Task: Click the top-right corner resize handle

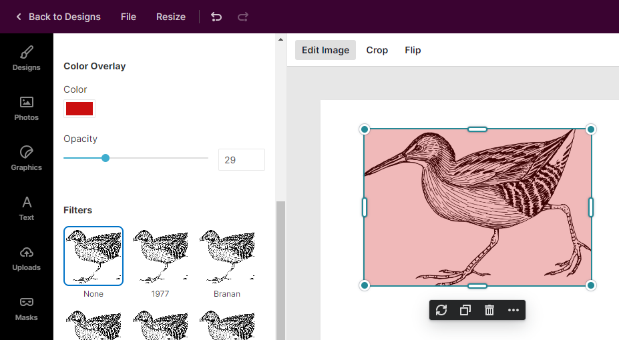Action: coord(590,129)
